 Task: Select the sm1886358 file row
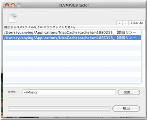(x=72, y=38)
